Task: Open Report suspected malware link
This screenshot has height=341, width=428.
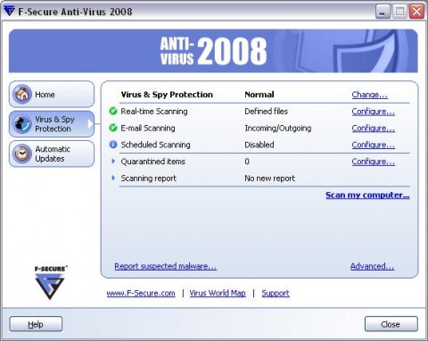Action: [166, 266]
